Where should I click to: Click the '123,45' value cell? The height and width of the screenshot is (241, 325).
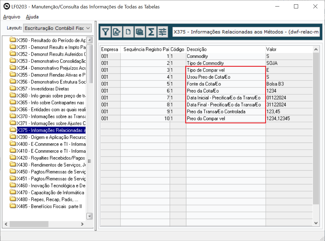(x=289, y=112)
